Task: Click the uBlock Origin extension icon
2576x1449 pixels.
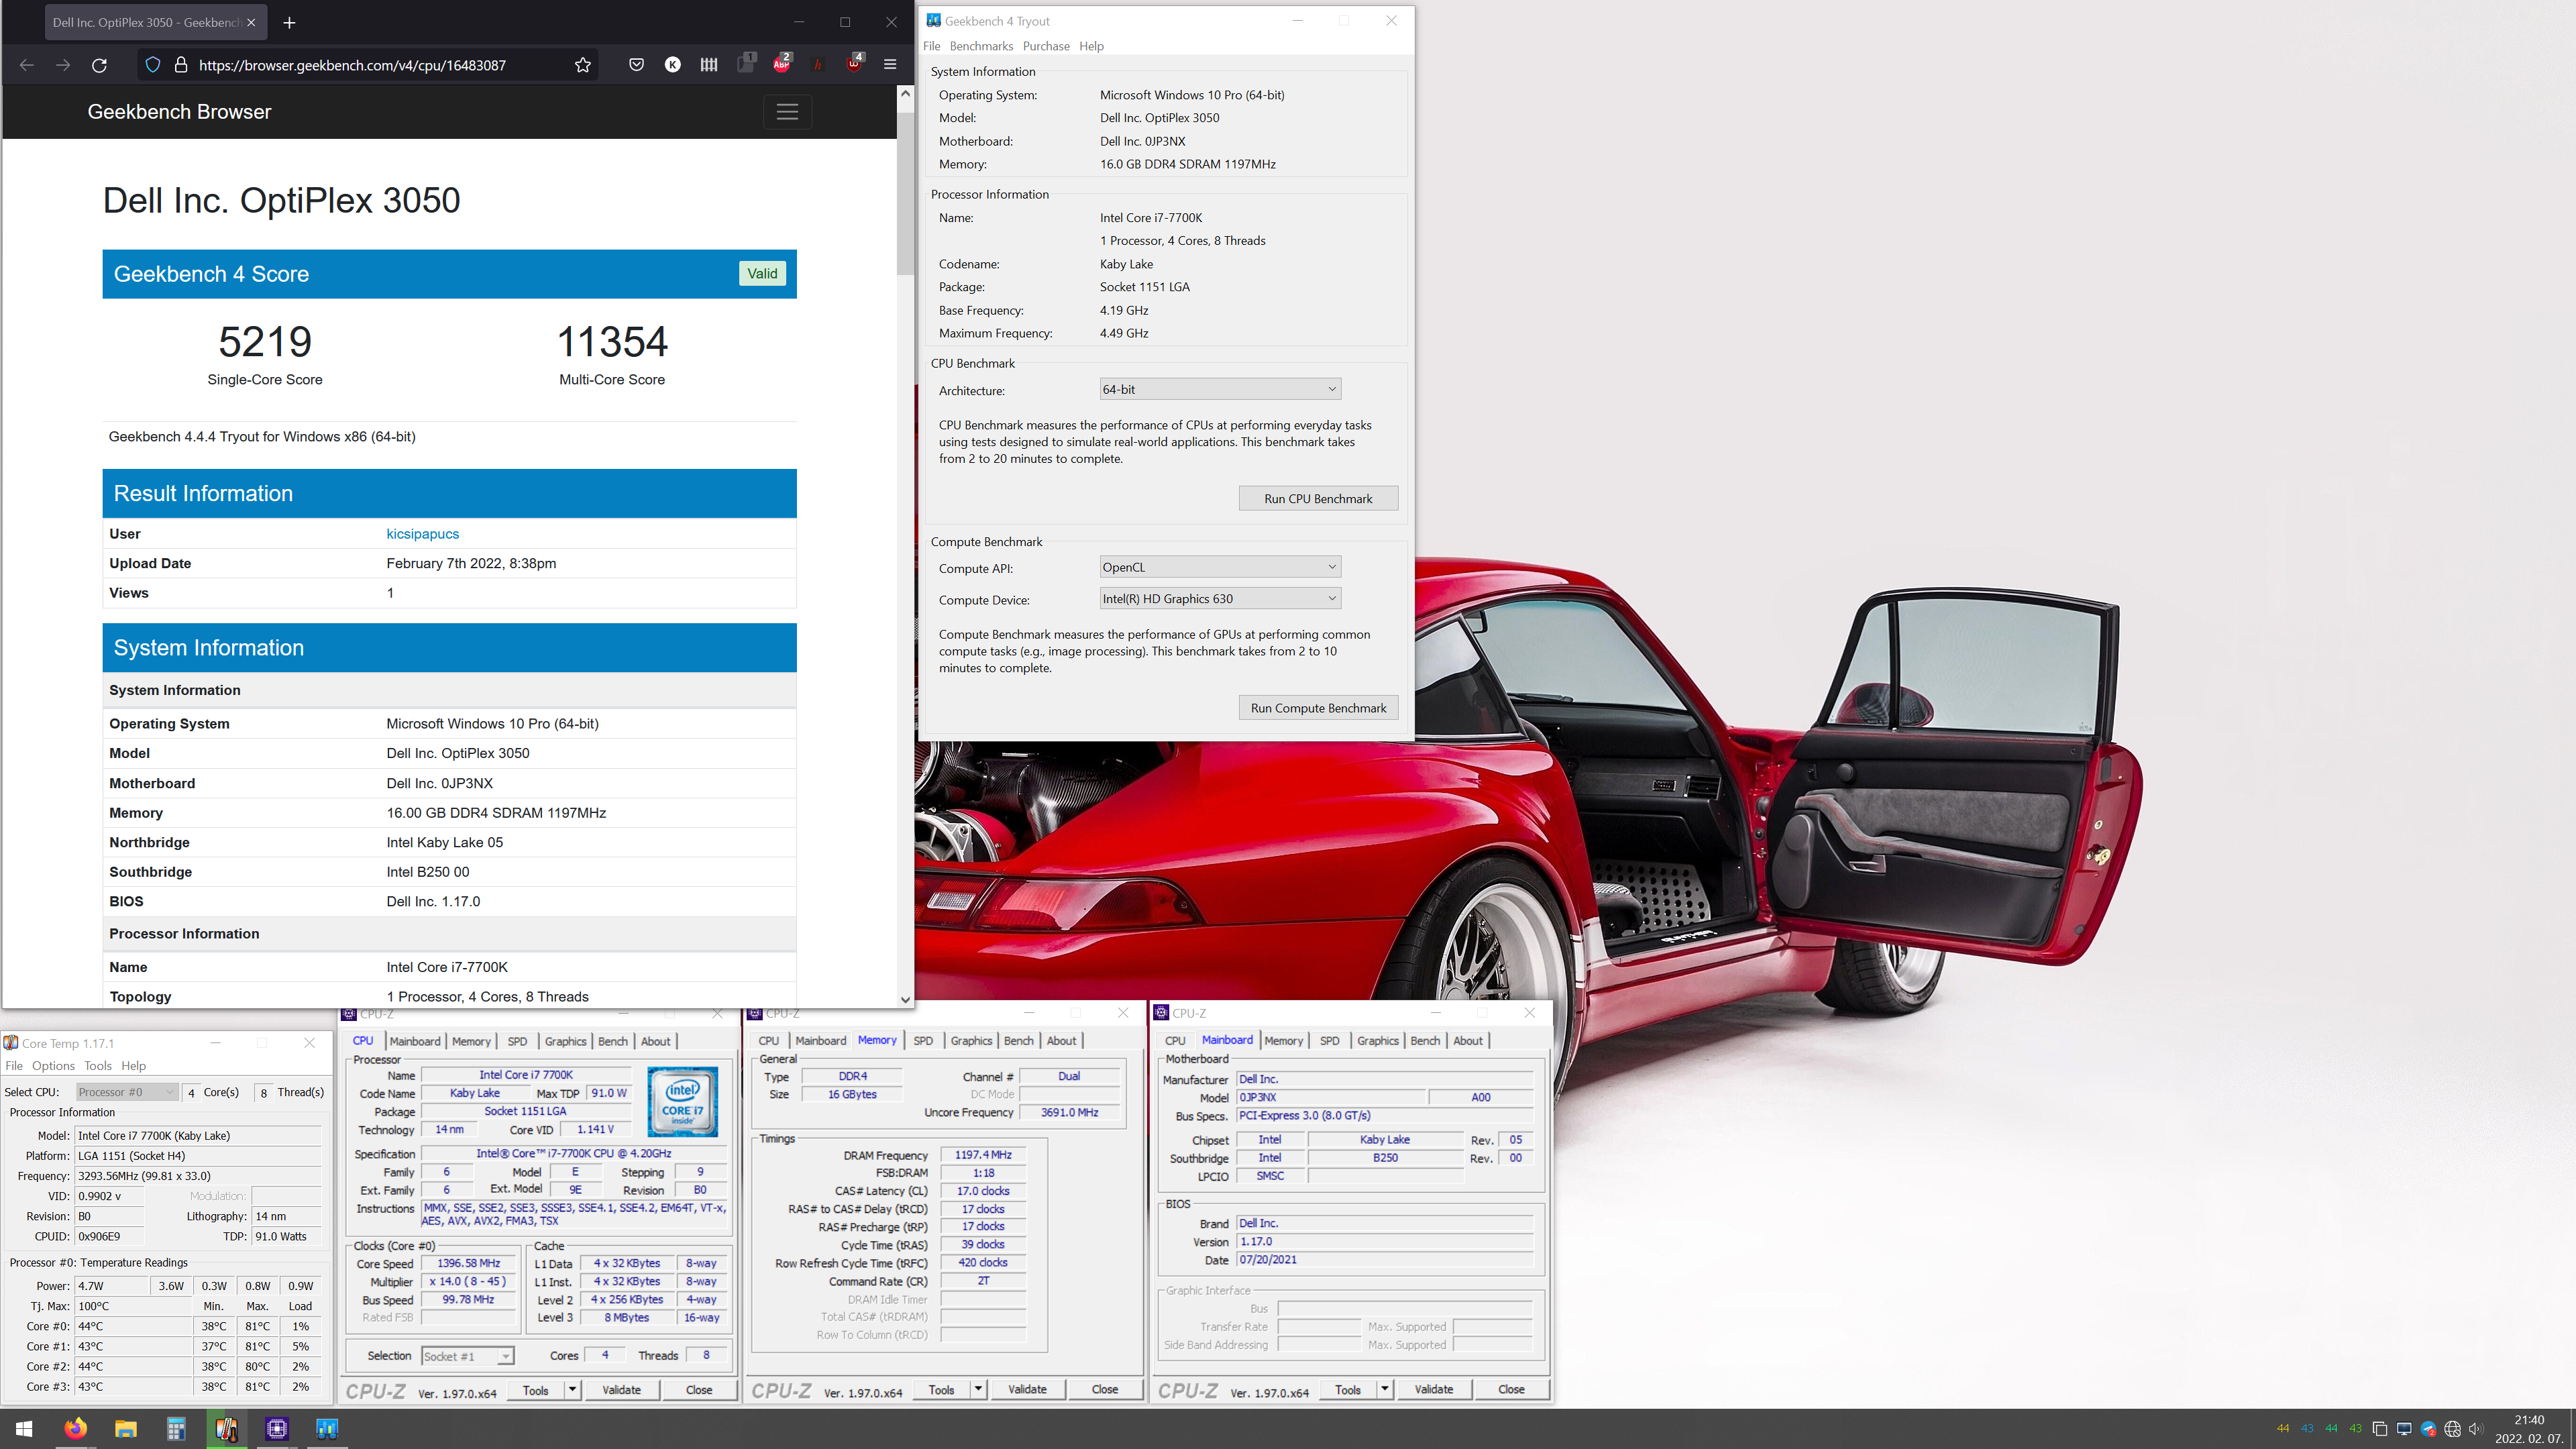Action: (854, 65)
